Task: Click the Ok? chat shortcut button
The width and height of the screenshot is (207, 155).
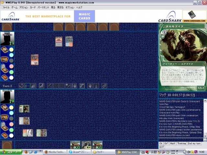Action: 166,143
